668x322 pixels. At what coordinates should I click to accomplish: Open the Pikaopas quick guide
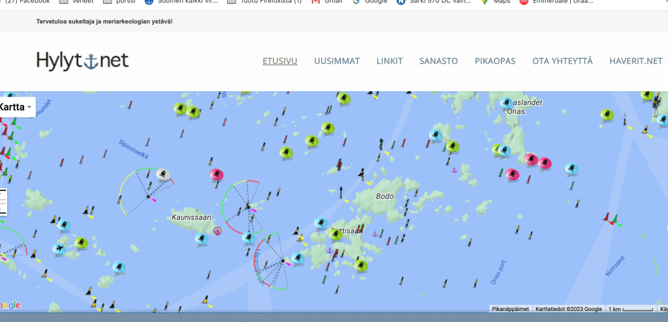coord(495,61)
